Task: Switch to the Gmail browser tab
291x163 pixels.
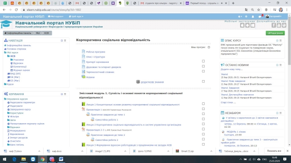Action: (x=77, y=3)
